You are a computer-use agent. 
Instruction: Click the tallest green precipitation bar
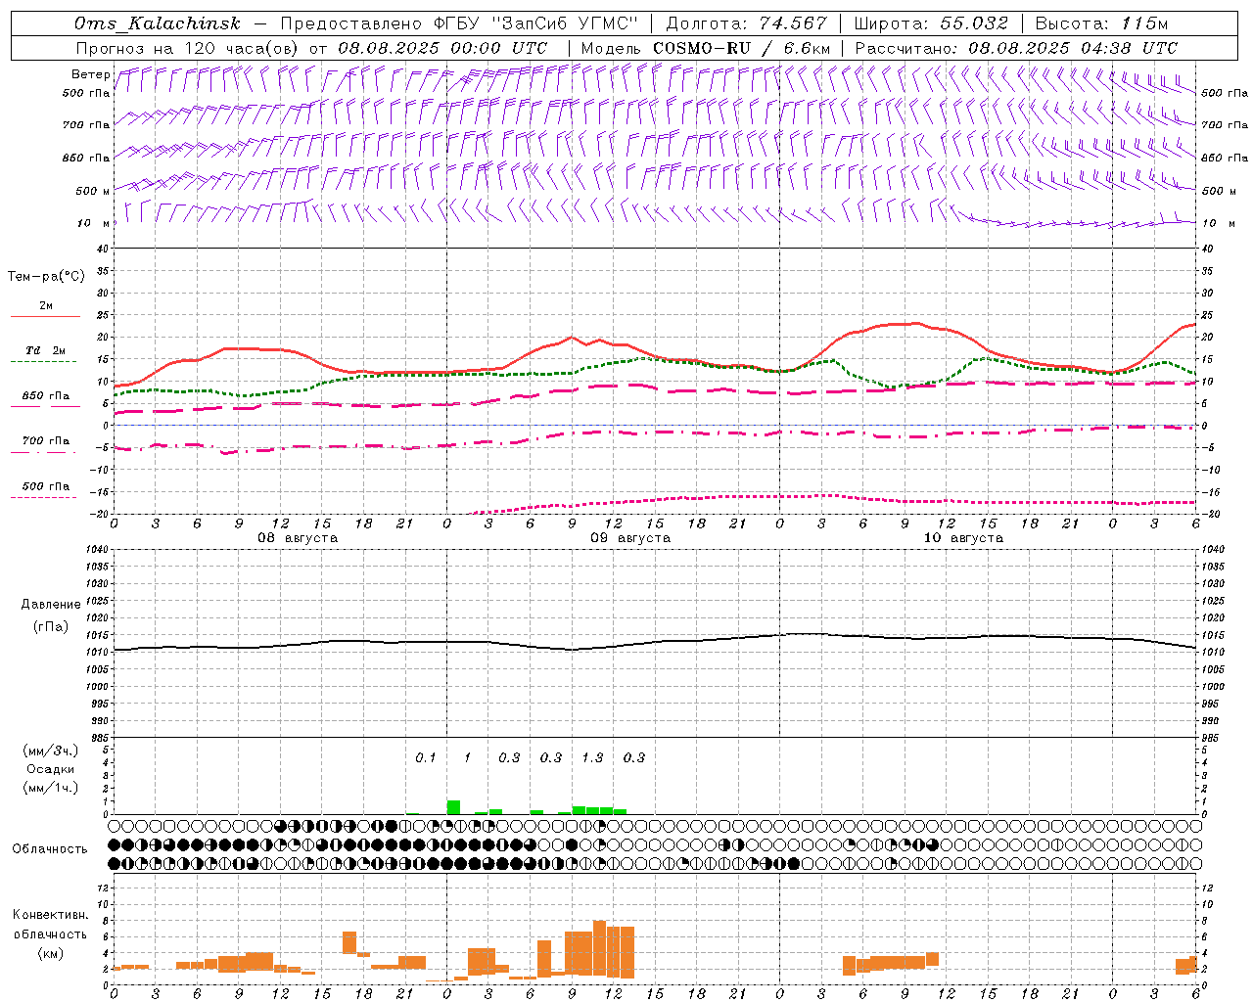(x=453, y=807)
